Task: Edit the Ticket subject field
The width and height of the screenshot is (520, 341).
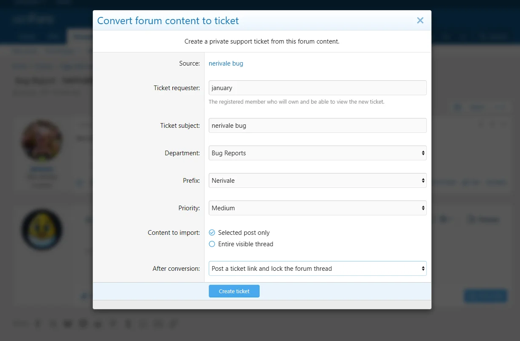Action: (x=318, y=126)
